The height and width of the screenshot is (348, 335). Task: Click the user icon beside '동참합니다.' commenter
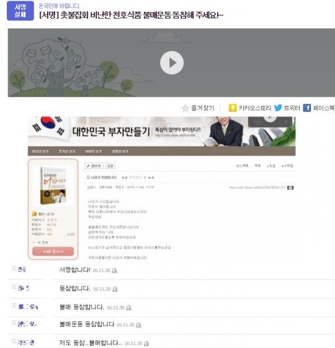click(x=14, y=287)
